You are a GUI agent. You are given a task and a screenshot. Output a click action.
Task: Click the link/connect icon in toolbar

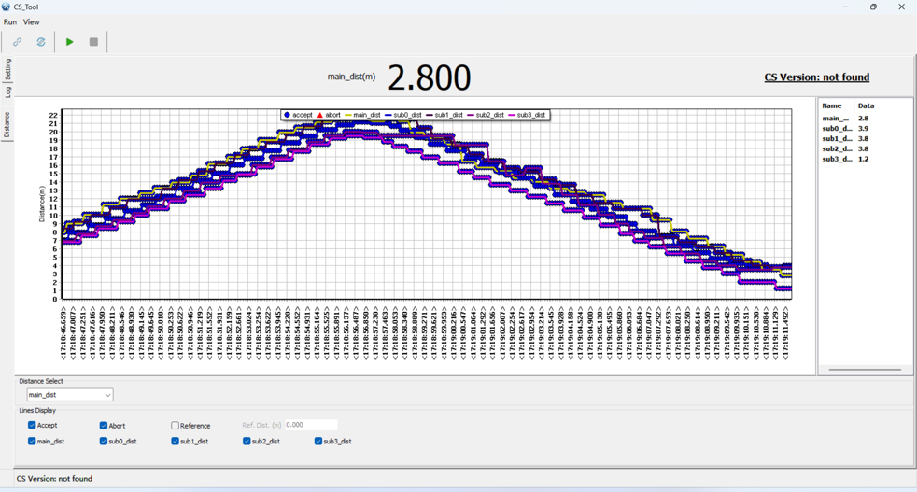pyautogui.click(x=17, y=42)
